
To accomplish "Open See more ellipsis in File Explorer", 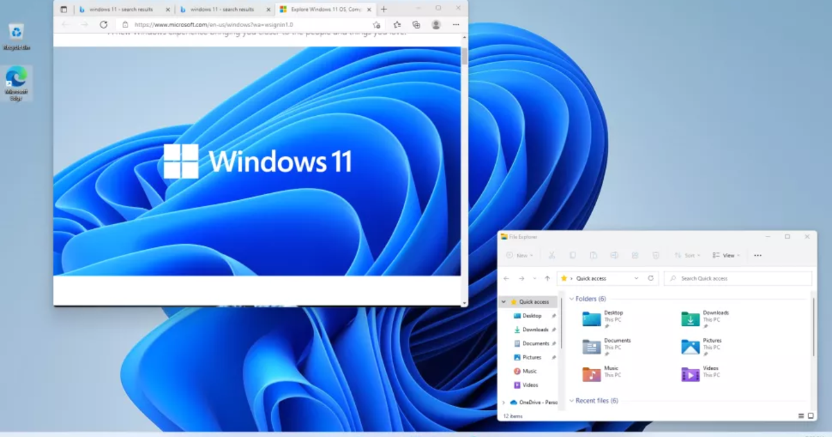I will click(x=758, y=255).
